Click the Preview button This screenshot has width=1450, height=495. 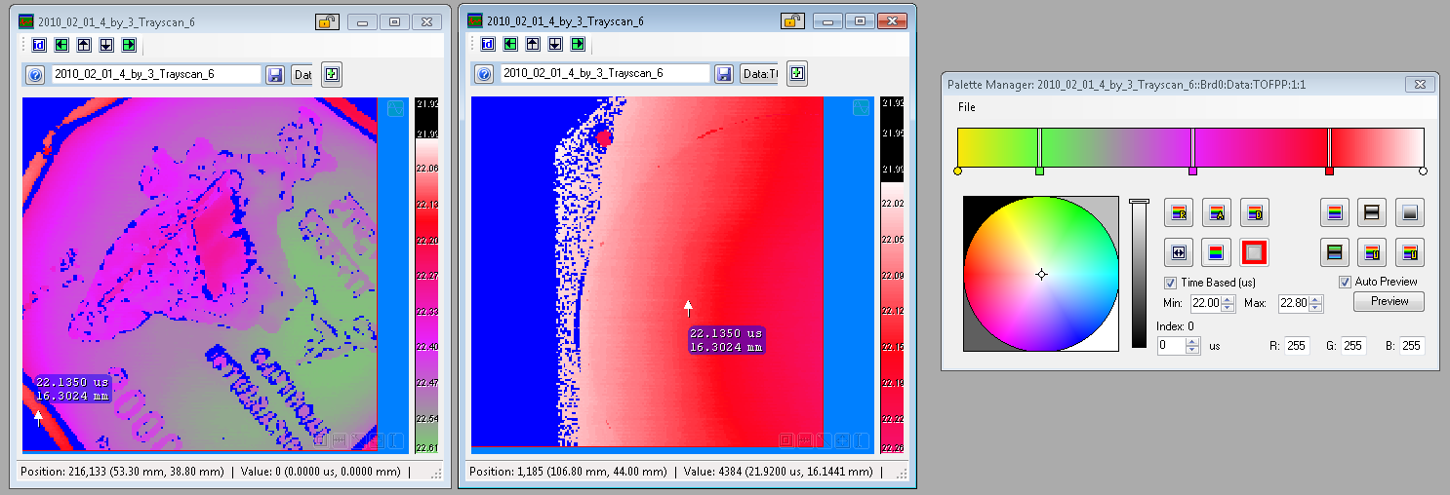pyautogui.click(x=1389, y=302)
